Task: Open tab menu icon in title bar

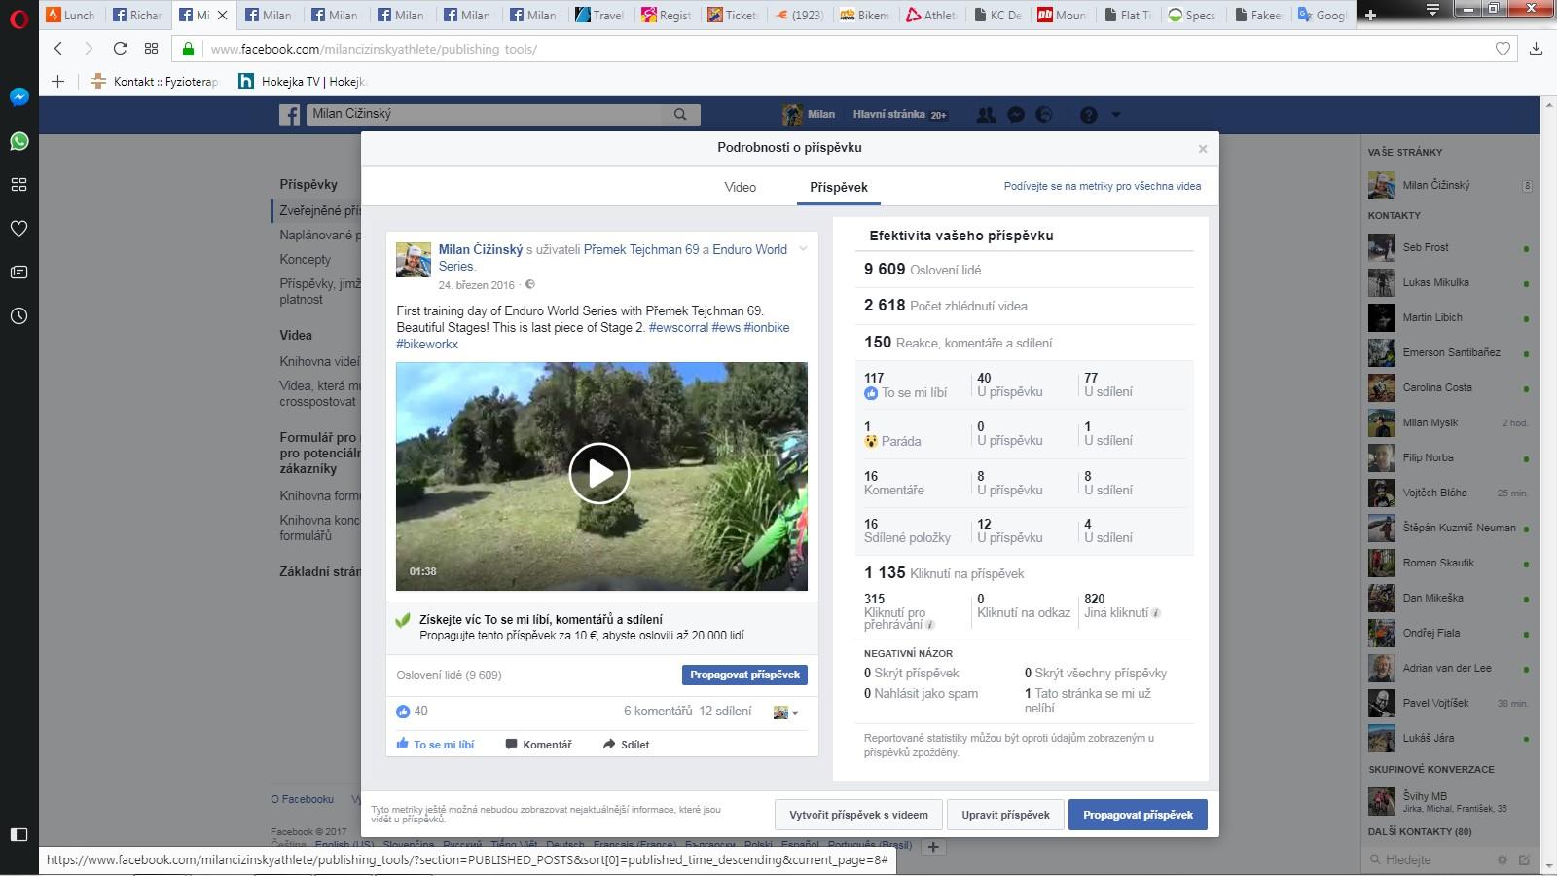Action: tap(1431, 9)
